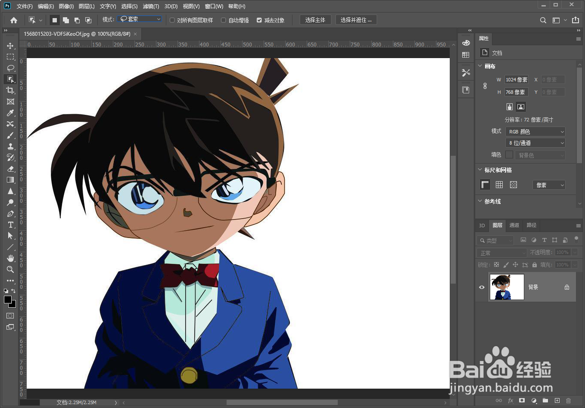Create a new group folder icon
The height and width of the screenshot is (408, 585).
pos(545,400)
